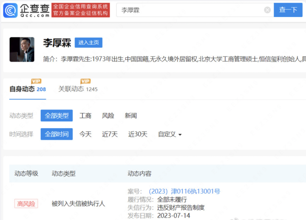
Task: Filter time by 今天
Action: tap(85, 134)
